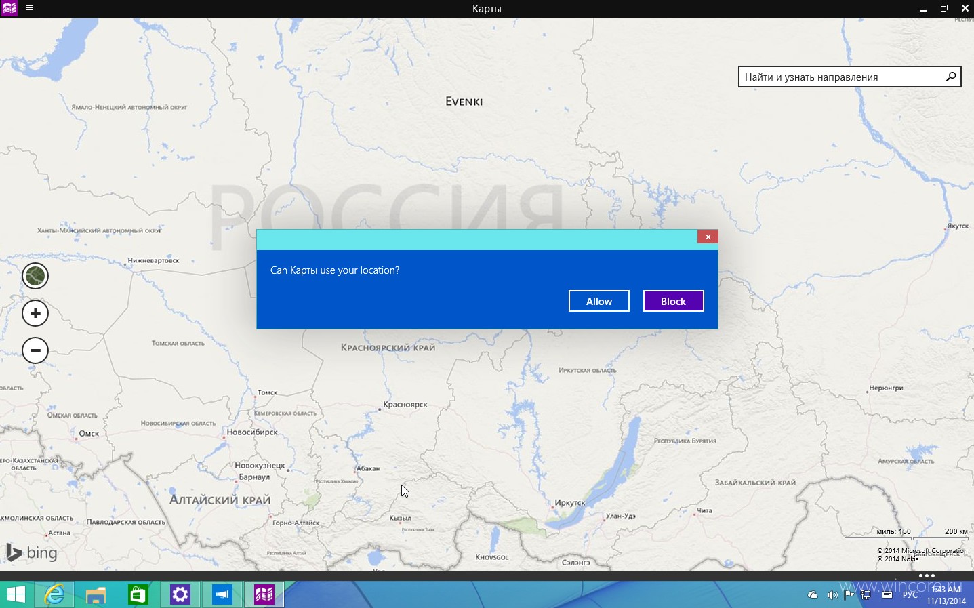Click the Абакан city label
The height and width of the screenshot is (608, 974).
(x=368, y=468)
